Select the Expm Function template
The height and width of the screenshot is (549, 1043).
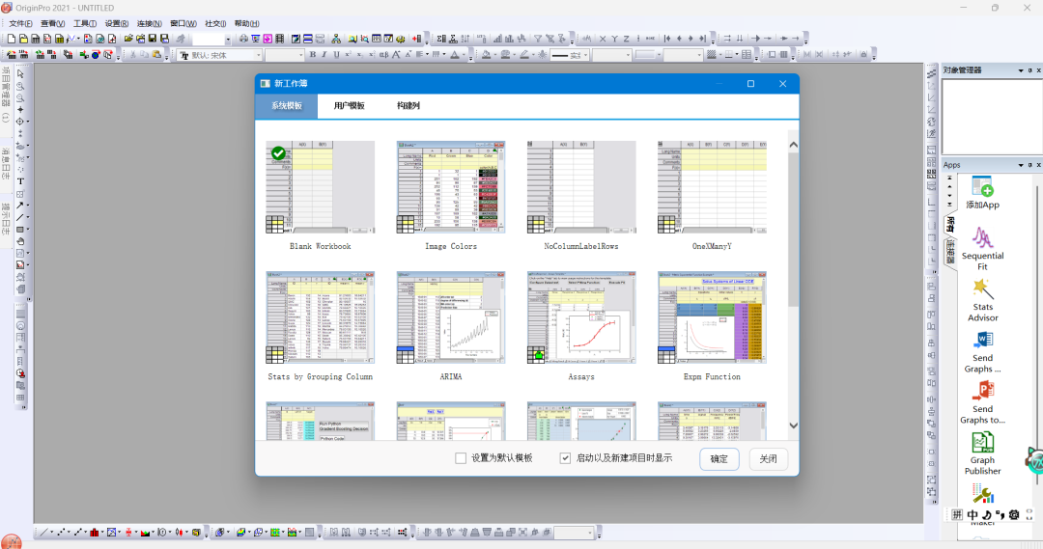click(712, 317)
